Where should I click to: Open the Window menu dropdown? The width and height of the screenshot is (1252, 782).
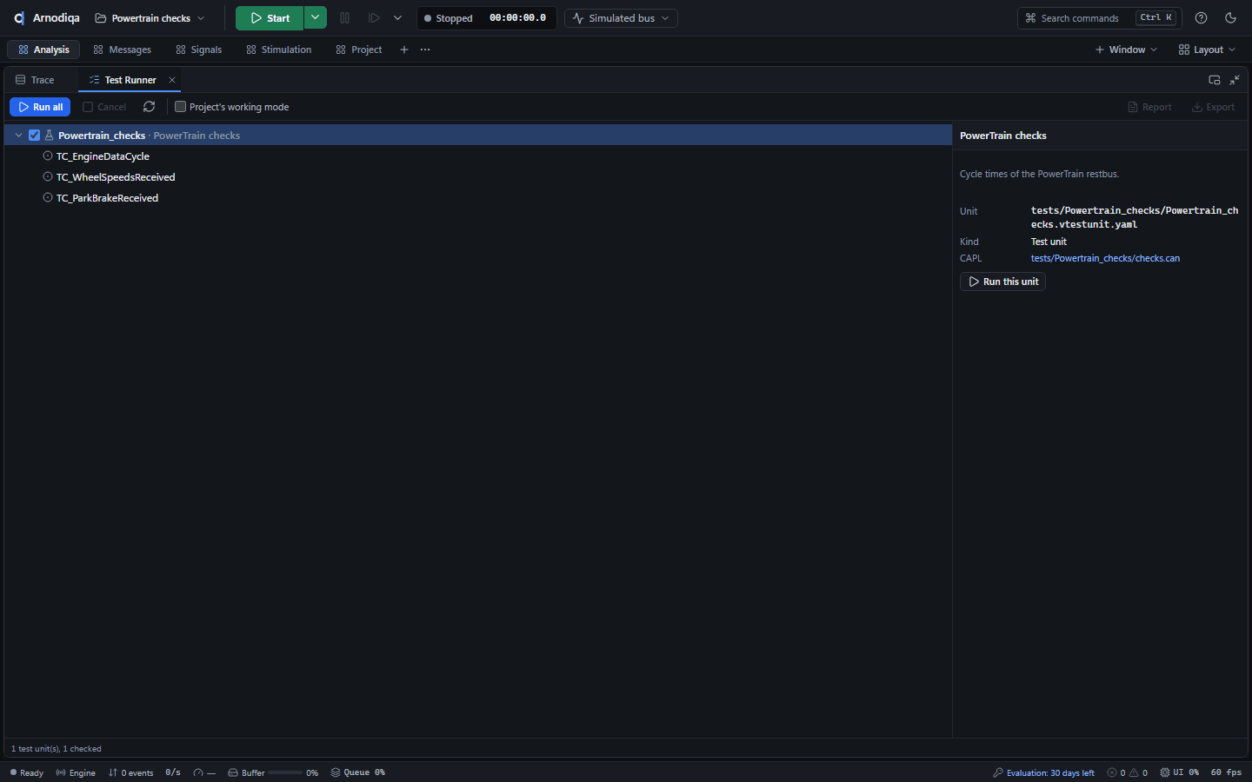pos(1126,50)
